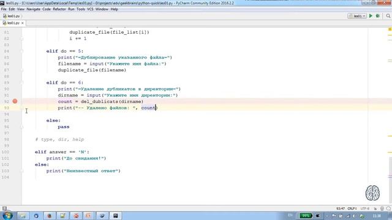Click the battery 99% indicator in tray
392x220 pixels.
tap(306, 216)
